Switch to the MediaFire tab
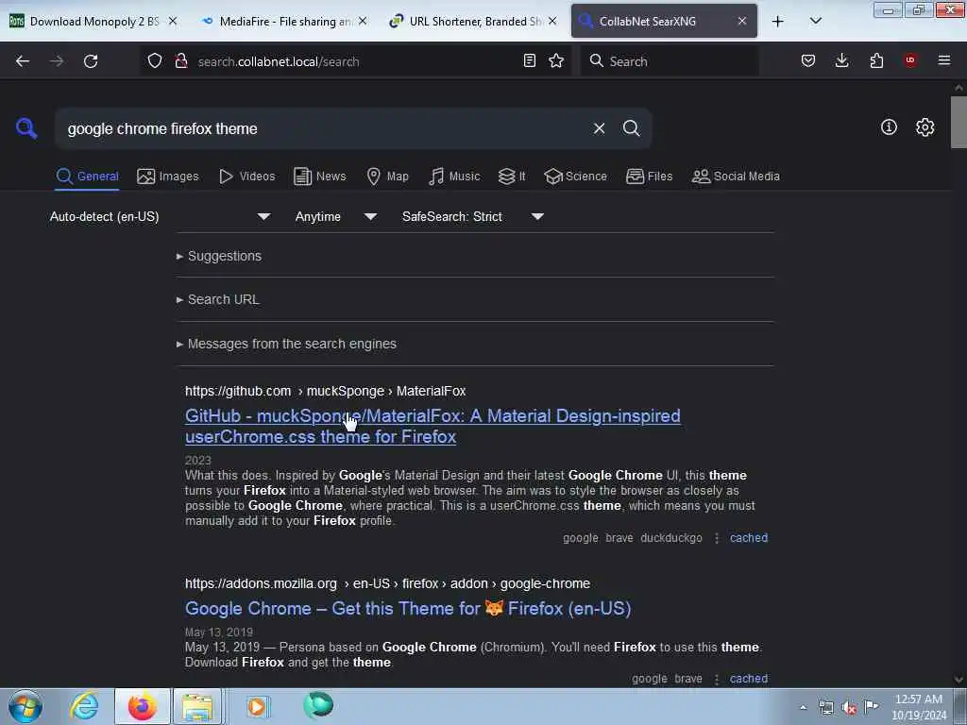The image size is (967, 725). 283,22
